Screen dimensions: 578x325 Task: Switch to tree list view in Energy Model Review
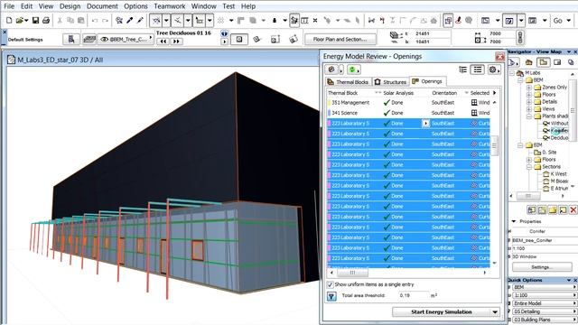463,70
